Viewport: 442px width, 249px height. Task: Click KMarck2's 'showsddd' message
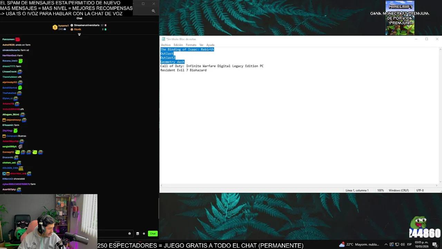click(x=19, y=179)
